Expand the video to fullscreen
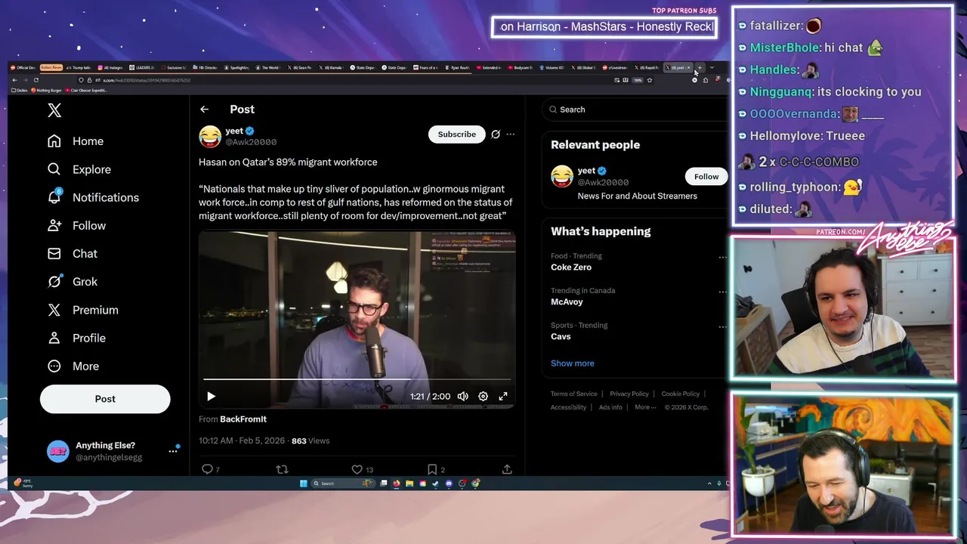 pyautogui.click(x=503, y=396)
